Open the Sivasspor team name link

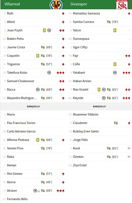(79, 4)
